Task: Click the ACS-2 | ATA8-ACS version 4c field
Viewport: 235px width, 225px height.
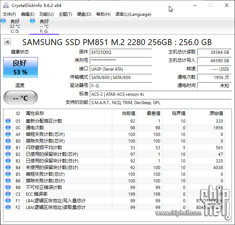Action: [161, 94]
